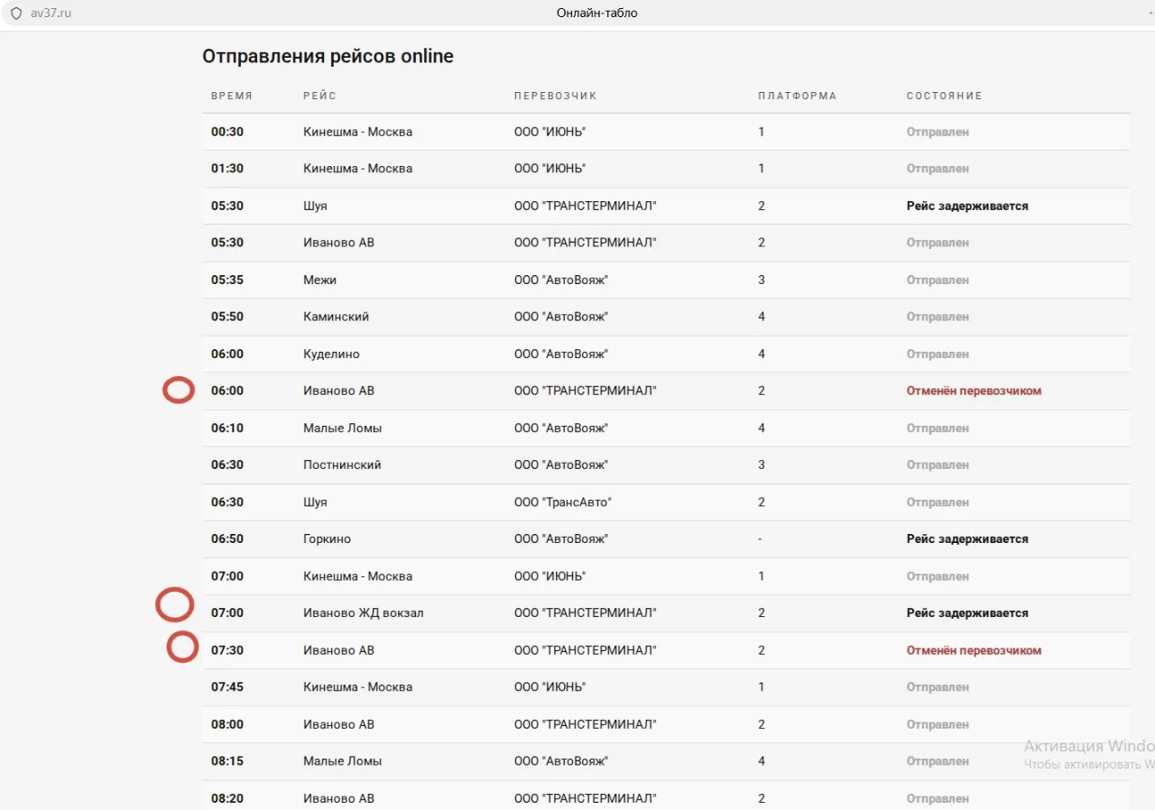The width and height of the screenshot is (1155, 810).
Task: Select the 06:50 departure time cell
Action: [x=227, y=538]
